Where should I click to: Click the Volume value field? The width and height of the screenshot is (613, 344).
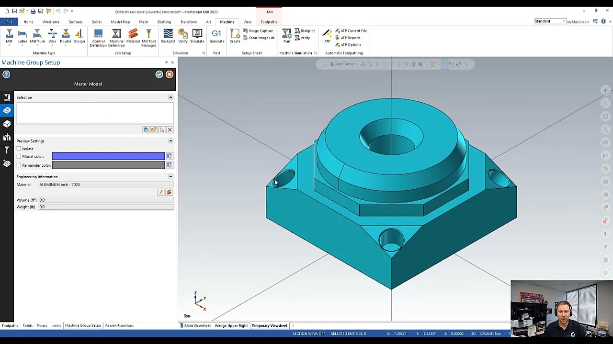106,200
